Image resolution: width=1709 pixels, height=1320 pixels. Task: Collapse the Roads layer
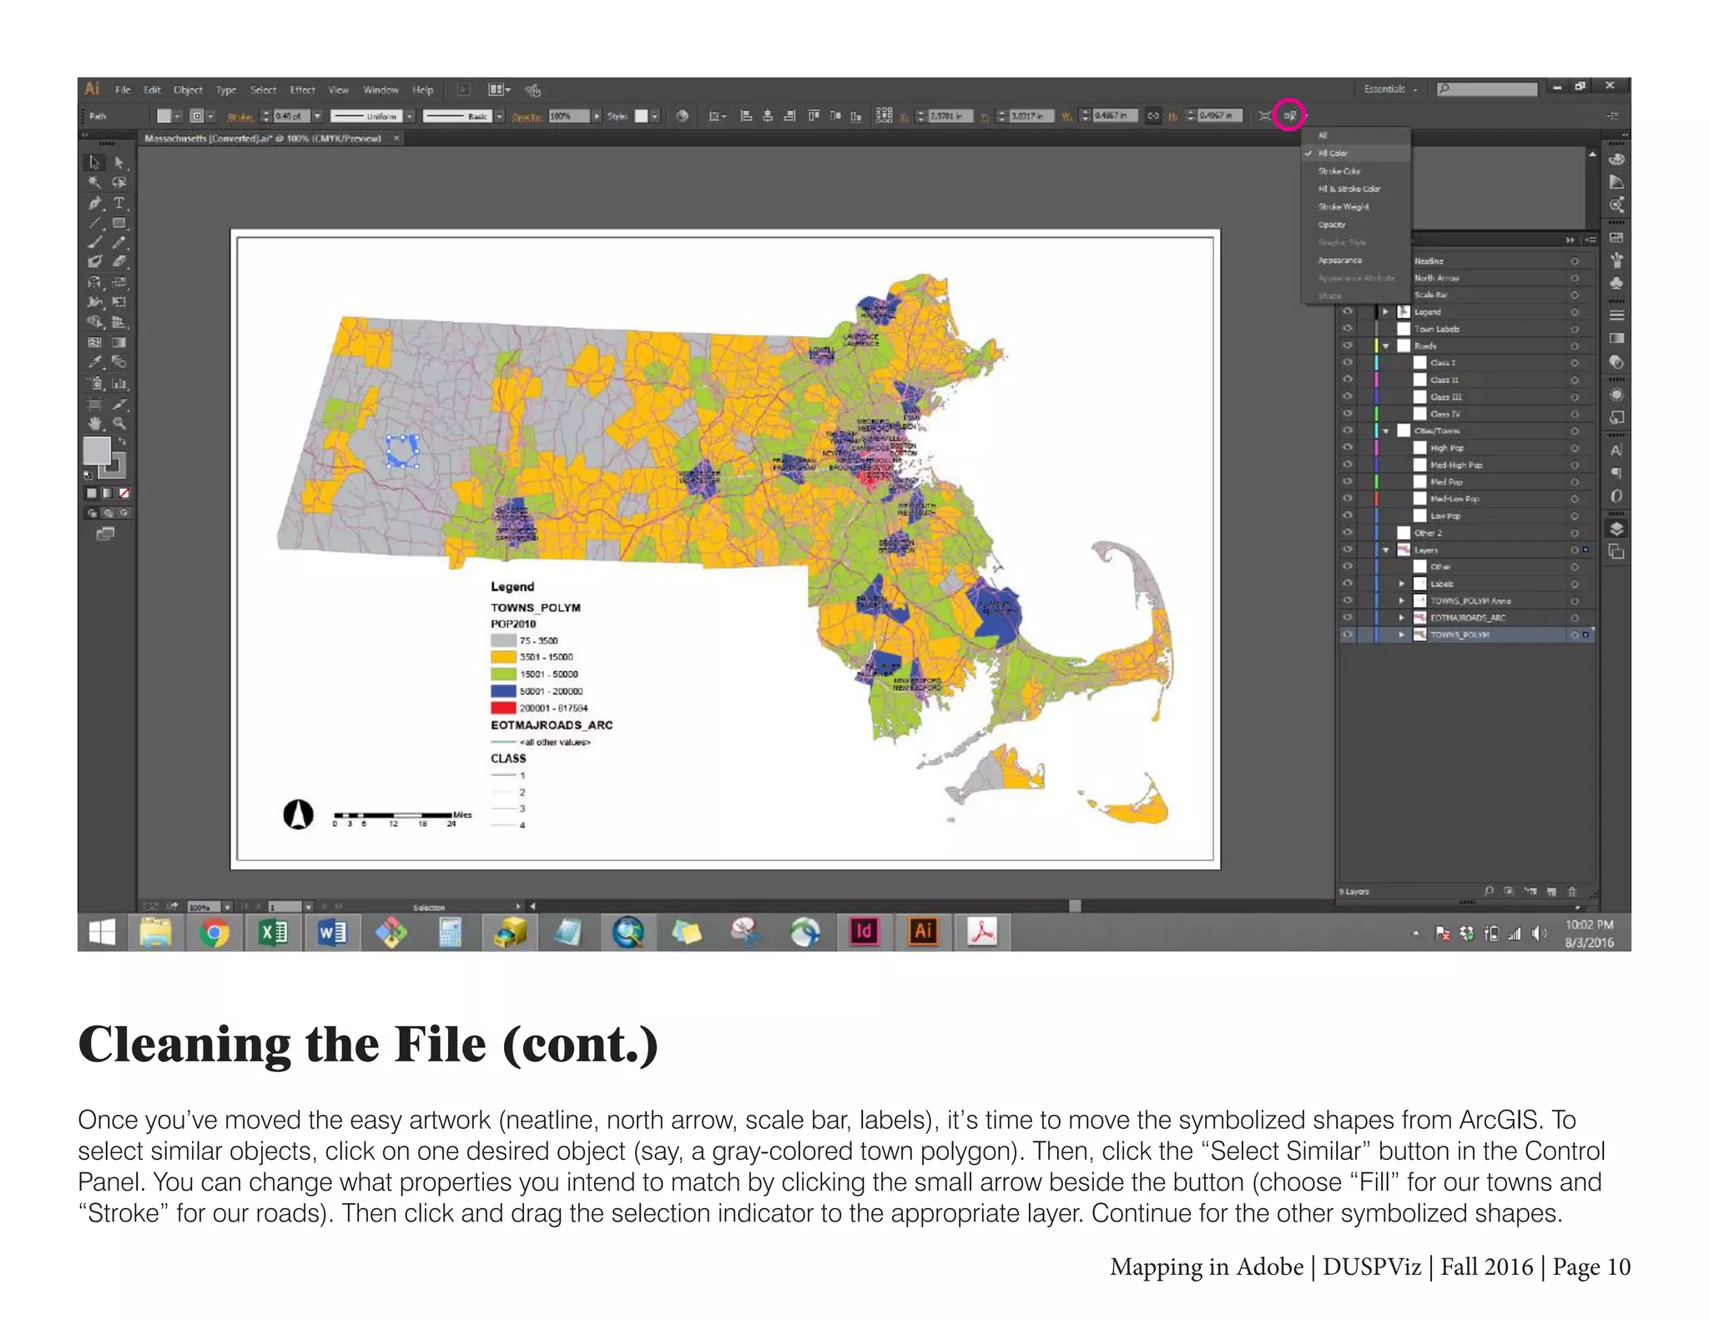pos(1385,345)
